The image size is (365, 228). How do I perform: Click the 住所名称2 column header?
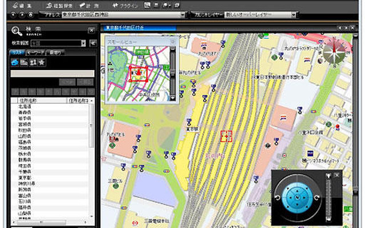78,100
